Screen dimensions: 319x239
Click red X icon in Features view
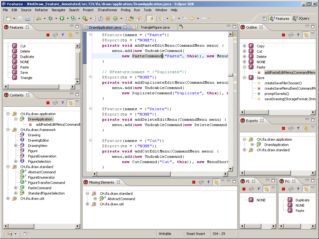[x=48, y=35]
